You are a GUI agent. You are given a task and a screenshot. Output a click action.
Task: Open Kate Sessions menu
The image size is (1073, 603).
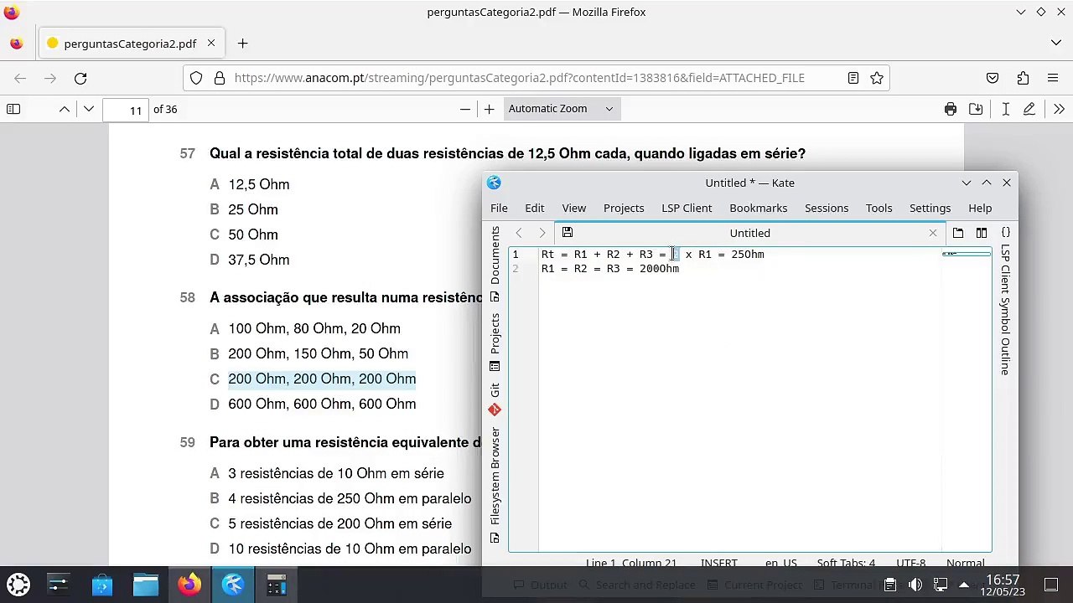tap(827, 208)
